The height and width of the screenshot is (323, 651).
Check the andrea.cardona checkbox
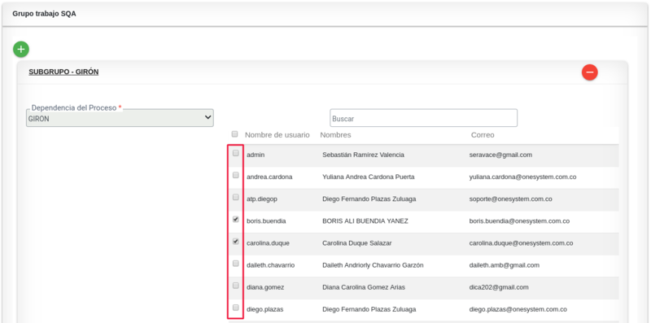tap(236, 175)
